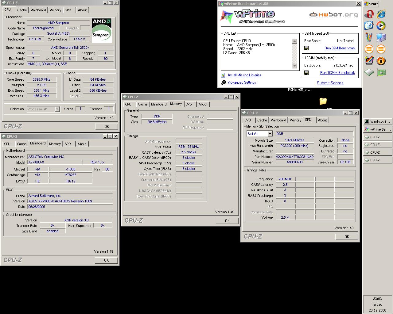Screen dimensions: 393x314
Task: Click the motherboard model A7V600-X field
Action: pyautogui.click(x=55, y=162)
